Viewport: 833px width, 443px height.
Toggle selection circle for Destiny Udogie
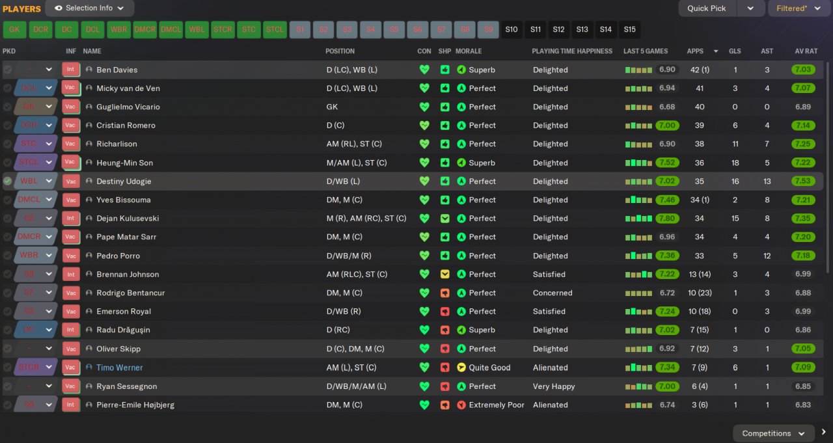click(x=7, y=181)
